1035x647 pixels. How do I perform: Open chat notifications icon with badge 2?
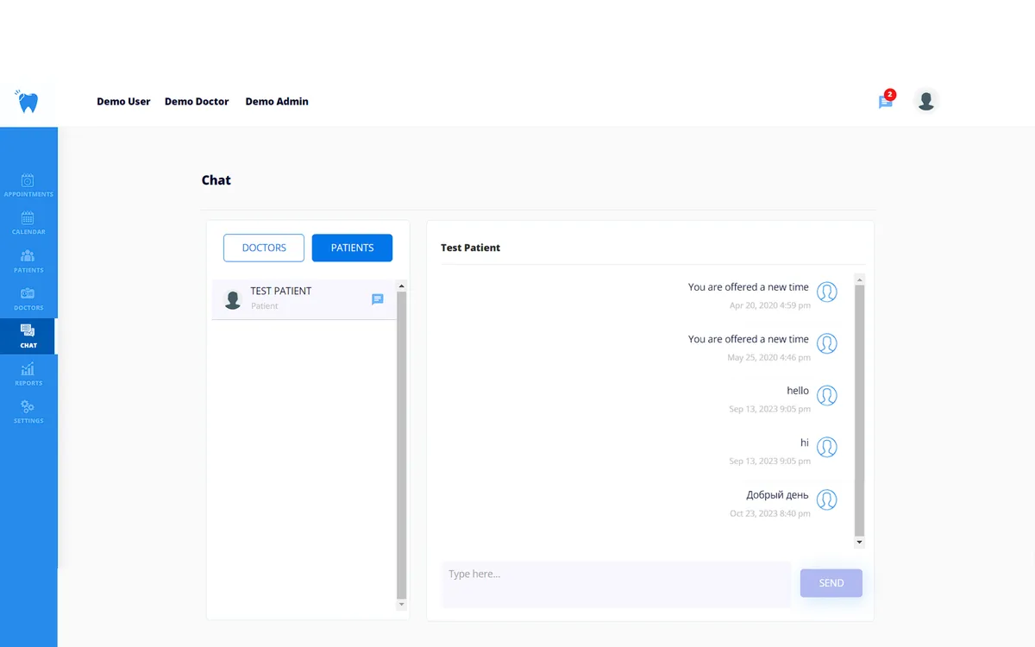click(886, 101)
